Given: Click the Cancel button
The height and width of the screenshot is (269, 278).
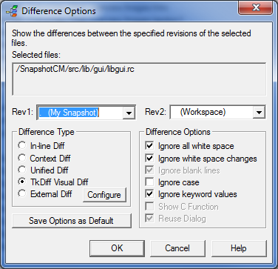Looking at the screenshot, I should (177, 248).
